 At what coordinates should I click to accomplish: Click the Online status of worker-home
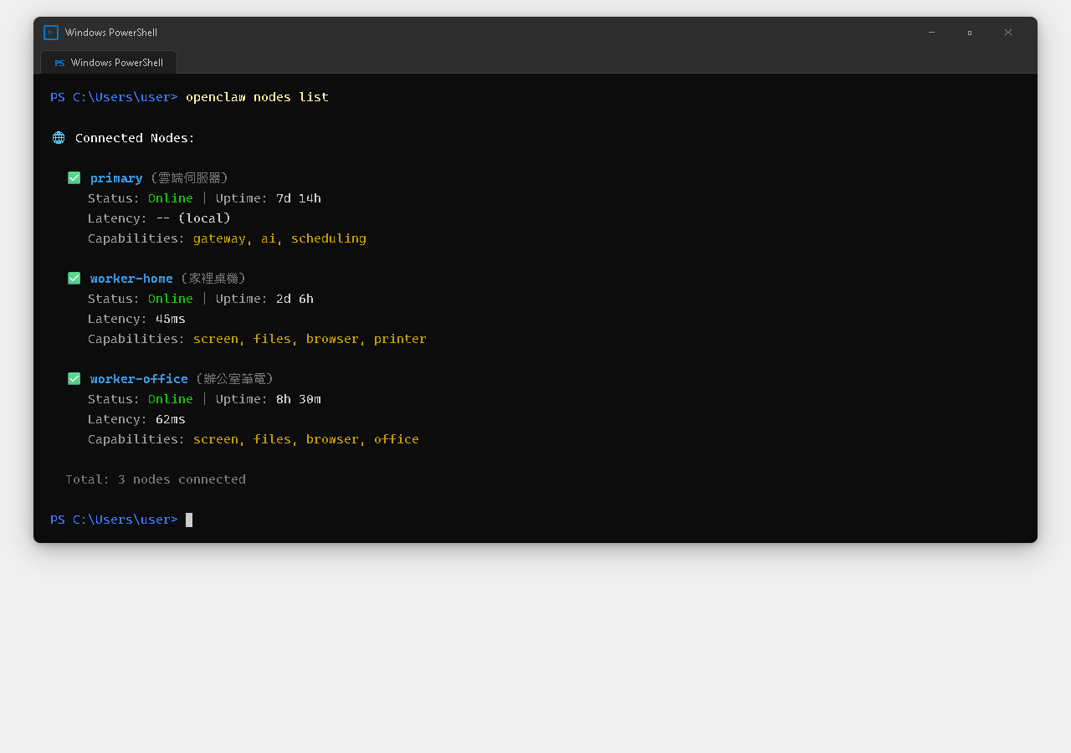point(170,299)
